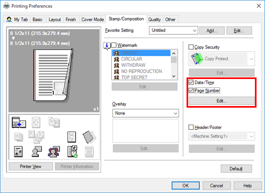Open the Cover Mode tab
The image size is (265, 193).
tap(92, 20)
